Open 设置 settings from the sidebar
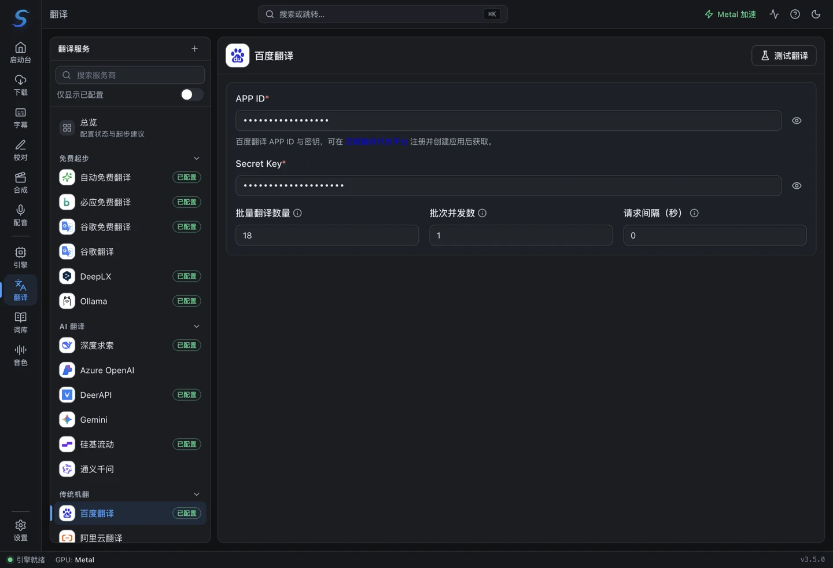 click(20, 530)
